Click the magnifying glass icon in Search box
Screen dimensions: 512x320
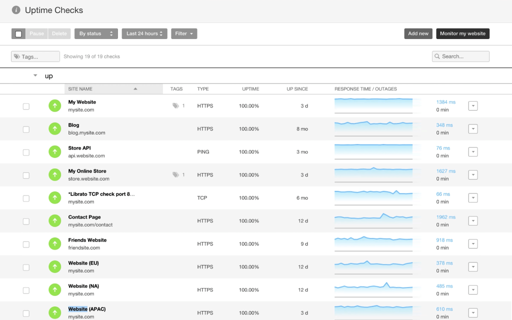(437, 56)
